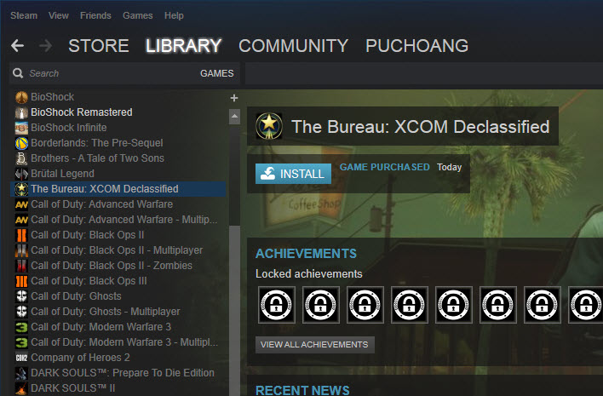Click VIEW ALL ACHIEVEMENTS button

click(x=314, y=345)
